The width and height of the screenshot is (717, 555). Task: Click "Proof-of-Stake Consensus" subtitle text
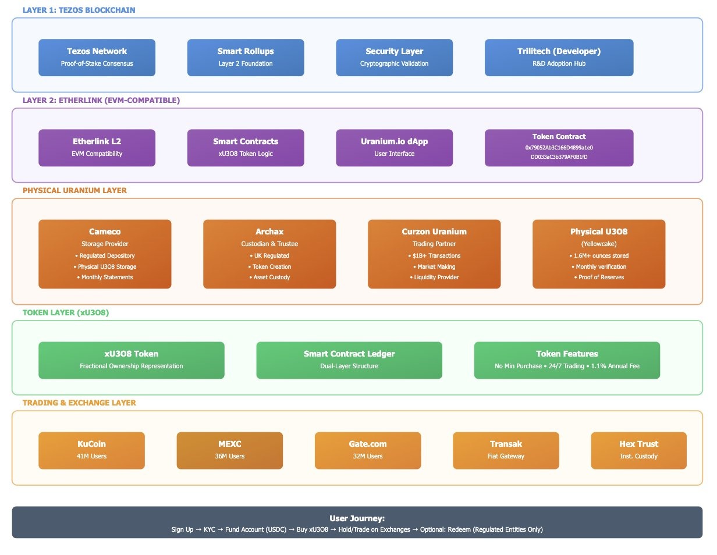(97, 63)
